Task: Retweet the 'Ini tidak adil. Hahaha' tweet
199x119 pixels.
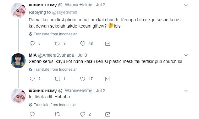Action: (57, 114)
